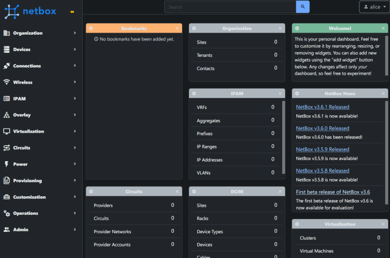
Task: Expand the Wireless menu chevron
Action: pos(75,82)
